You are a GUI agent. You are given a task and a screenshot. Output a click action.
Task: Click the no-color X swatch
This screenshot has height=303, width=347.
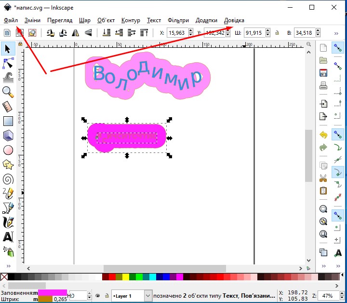(4, 277)
